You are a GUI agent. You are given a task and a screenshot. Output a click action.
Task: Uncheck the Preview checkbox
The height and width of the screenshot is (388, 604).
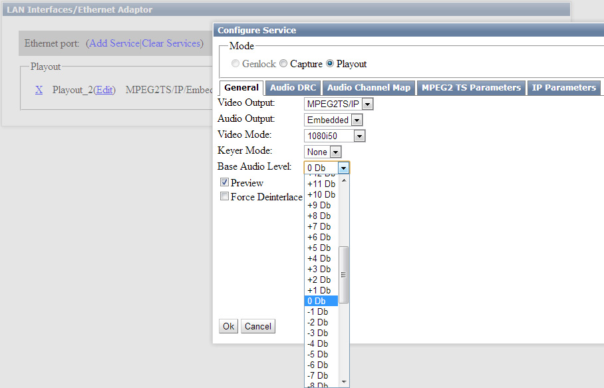[x=224, y=182]
